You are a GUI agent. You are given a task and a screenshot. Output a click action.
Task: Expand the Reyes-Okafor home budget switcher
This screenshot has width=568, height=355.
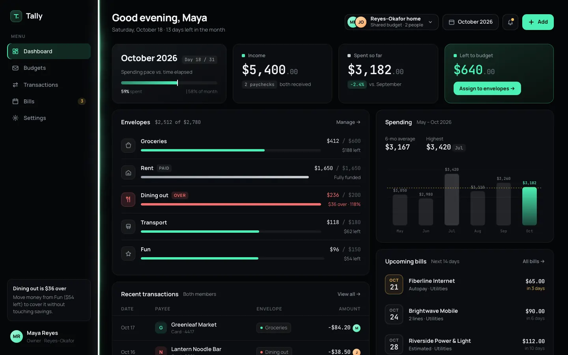click(x=392, y=22)
